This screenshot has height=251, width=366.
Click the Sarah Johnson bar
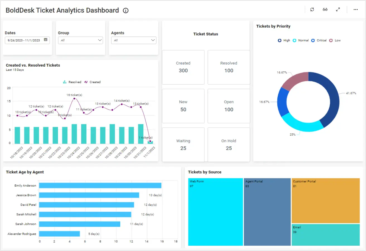[x=79, y=224]
